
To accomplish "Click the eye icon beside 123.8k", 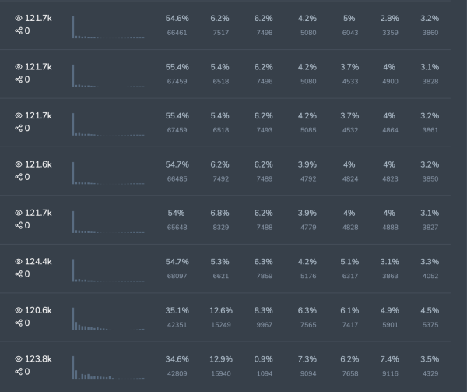I will coord(19,359).
